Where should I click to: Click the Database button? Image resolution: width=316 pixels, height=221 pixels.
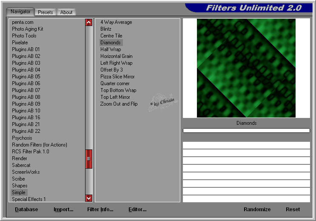click(x=26, y=210)
